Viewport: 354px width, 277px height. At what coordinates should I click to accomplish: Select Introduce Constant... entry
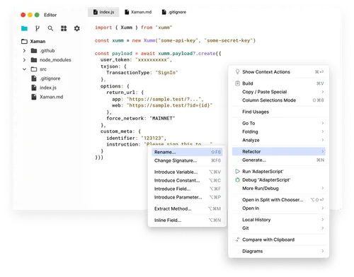click(x=187, y=180)
